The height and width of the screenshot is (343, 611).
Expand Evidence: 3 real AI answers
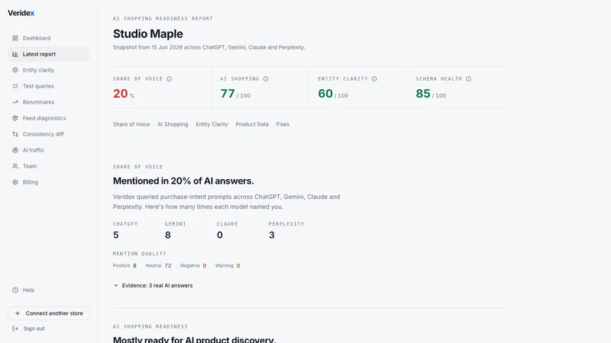[153, 285]
